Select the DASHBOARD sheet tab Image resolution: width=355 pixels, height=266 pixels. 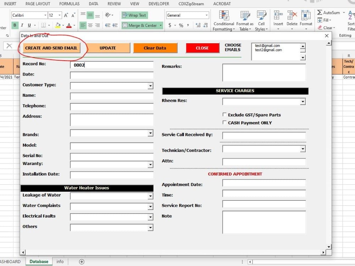click(10, 261)
